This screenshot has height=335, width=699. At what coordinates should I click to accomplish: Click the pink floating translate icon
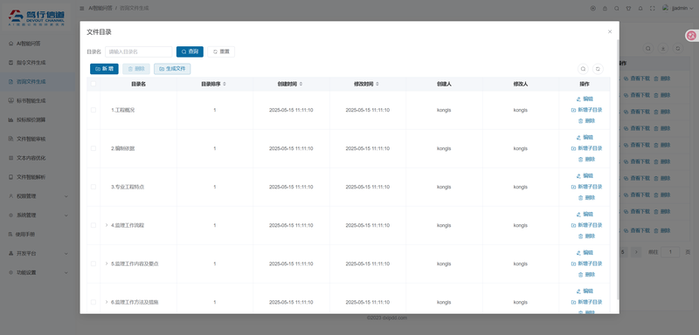click(691, 36)
